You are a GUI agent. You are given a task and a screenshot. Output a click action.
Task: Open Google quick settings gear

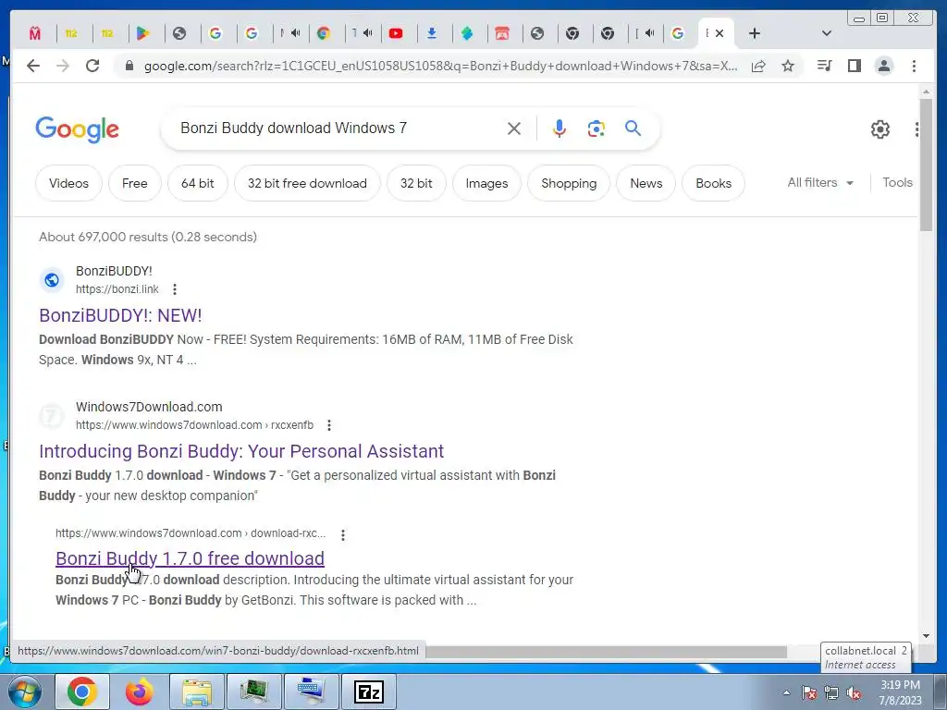[x=880, y=129]
